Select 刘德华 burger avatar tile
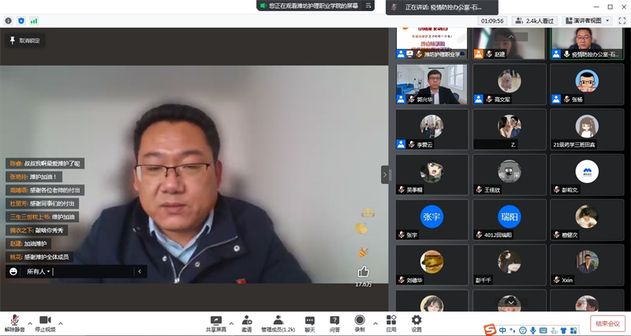The height and width of the screenshot is (336, 631). coord(431,265)
